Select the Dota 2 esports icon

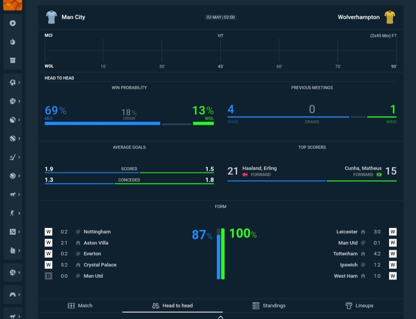(12, 232)
